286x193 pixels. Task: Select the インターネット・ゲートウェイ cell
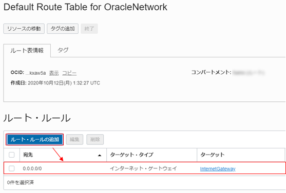coord(143,168)
